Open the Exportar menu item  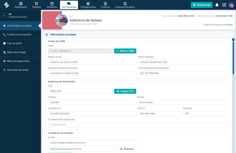(105, 5)
